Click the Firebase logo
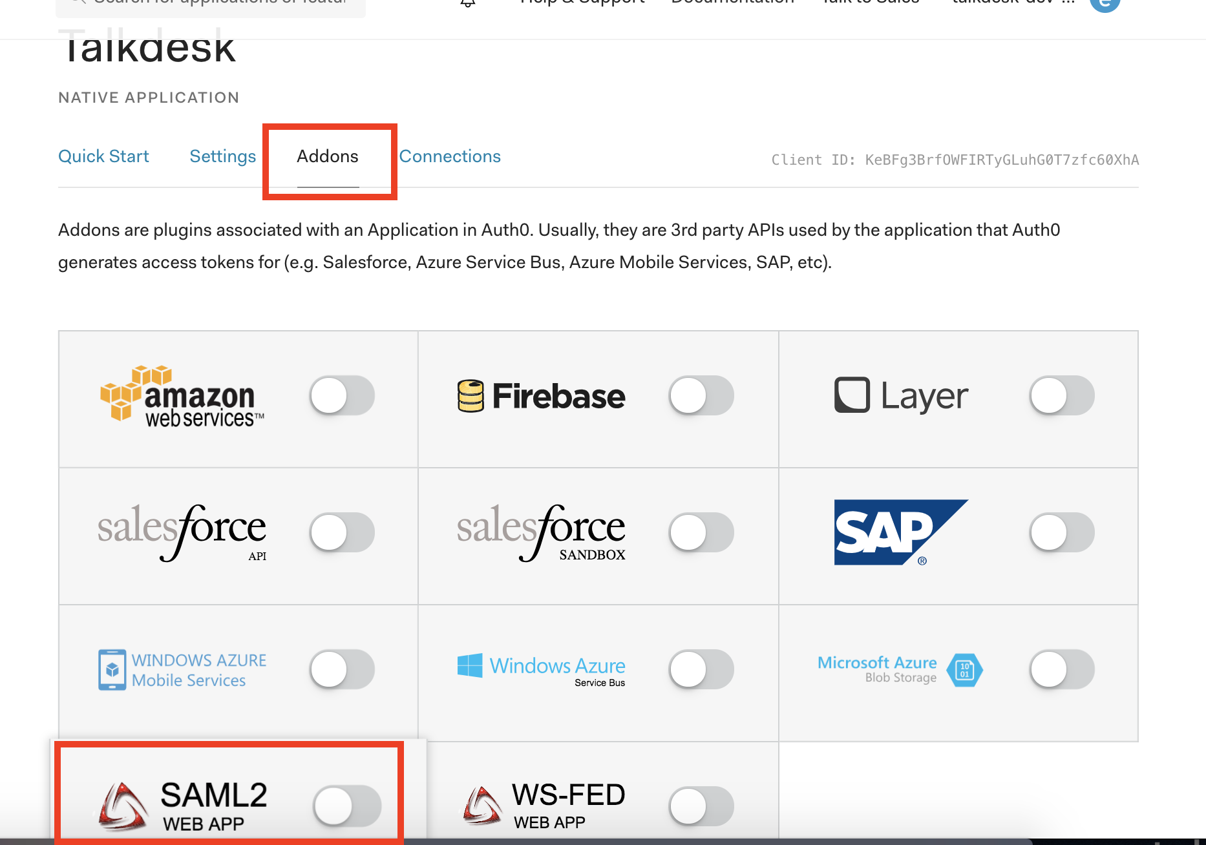1206x845 pixels. pyautogui.click(x=541, y=396)
